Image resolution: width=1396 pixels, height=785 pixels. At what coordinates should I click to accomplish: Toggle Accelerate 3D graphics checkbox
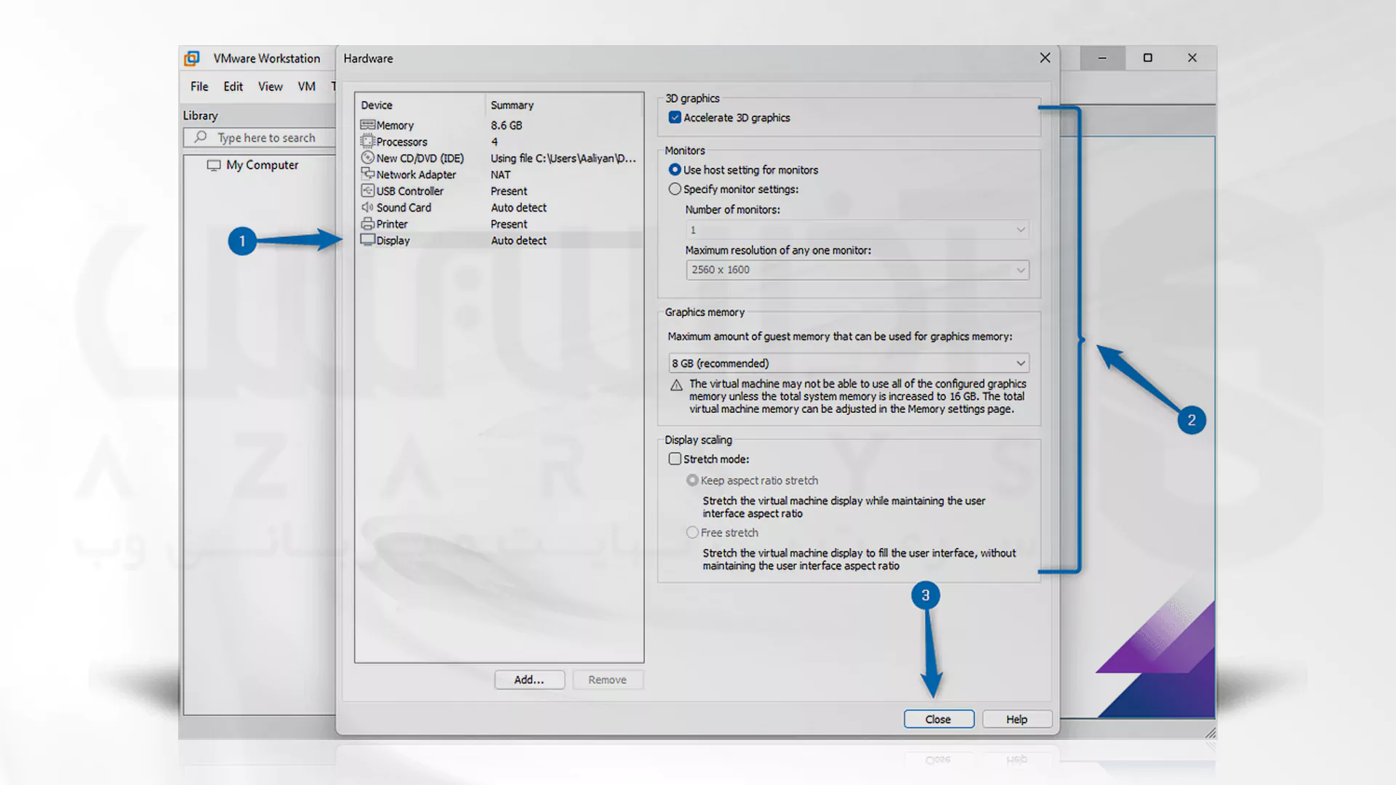tap(675, 118)
